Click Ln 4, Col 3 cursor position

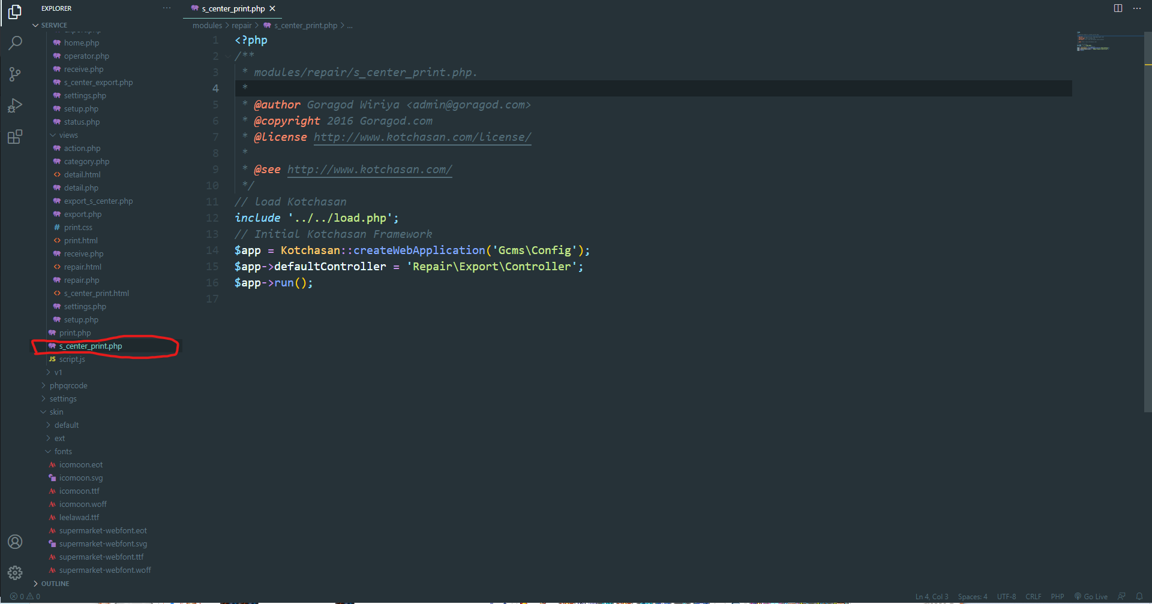(932, 597)
